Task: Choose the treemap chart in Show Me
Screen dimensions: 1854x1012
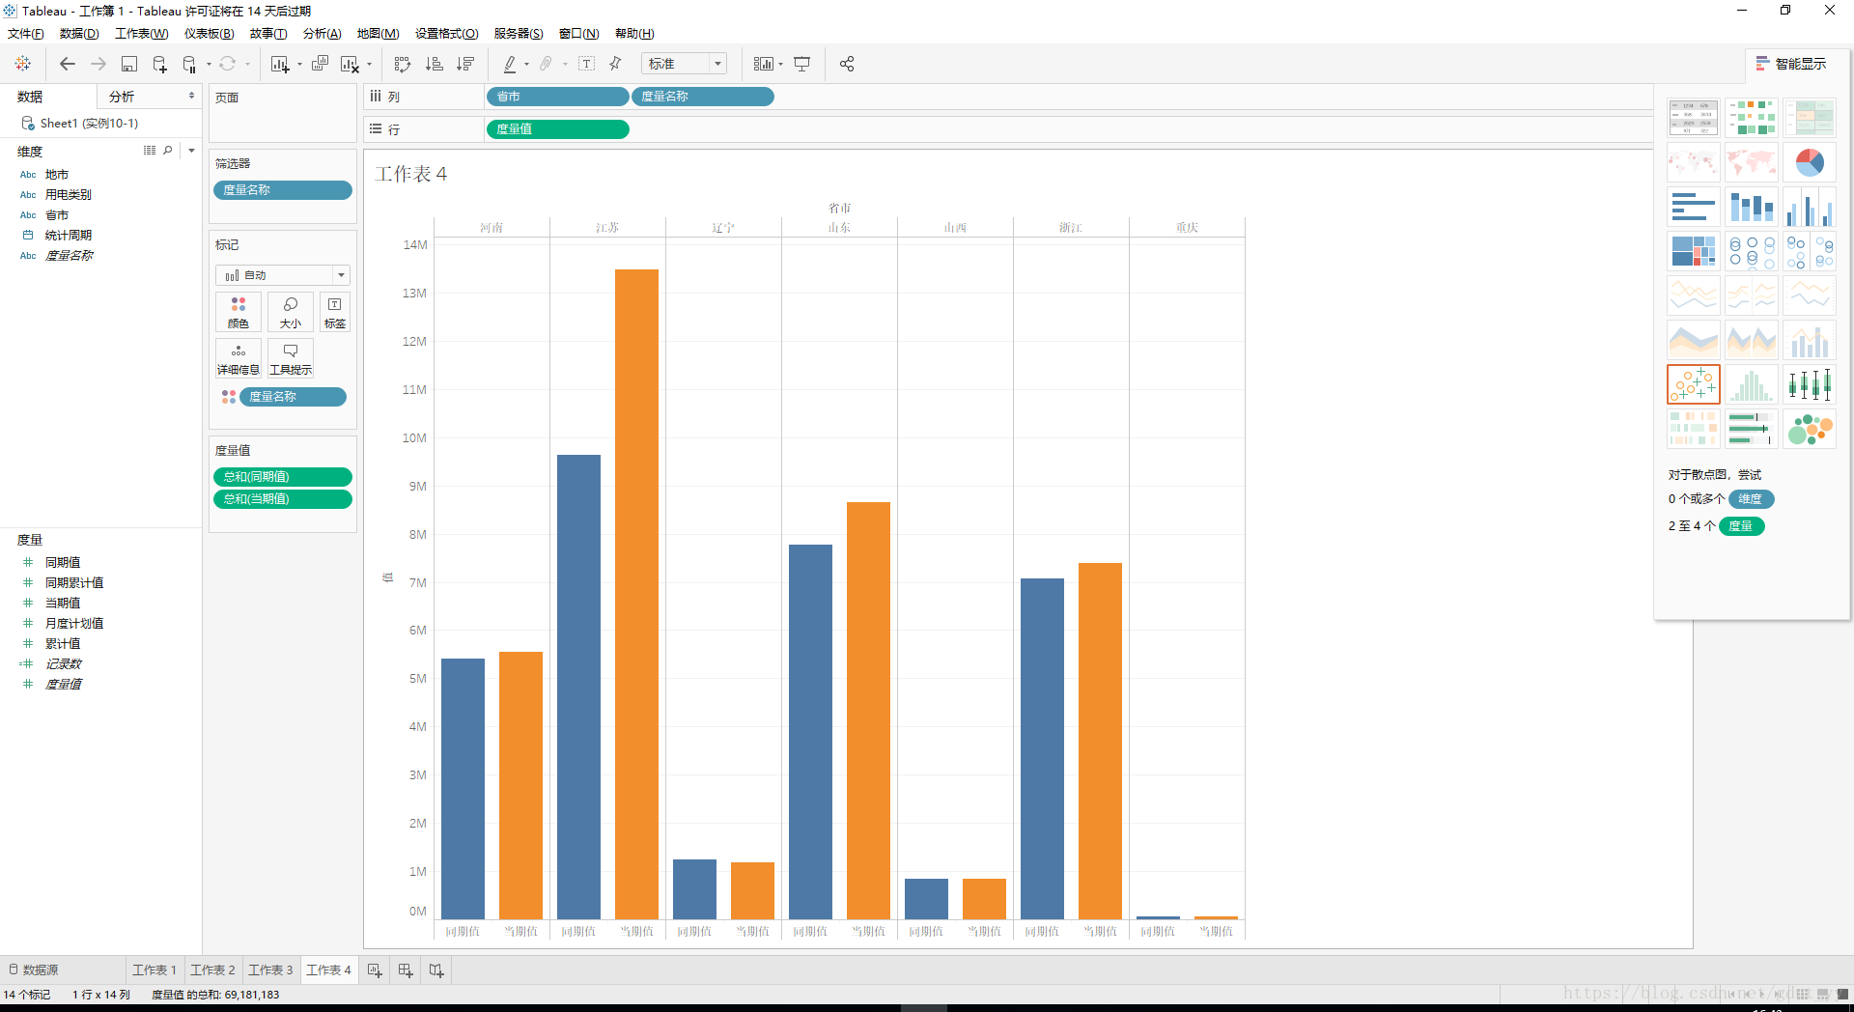Action: tap(1694, 251)
